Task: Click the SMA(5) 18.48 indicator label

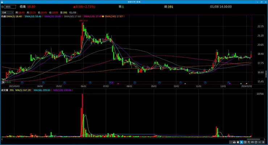Action: point(15,17)
